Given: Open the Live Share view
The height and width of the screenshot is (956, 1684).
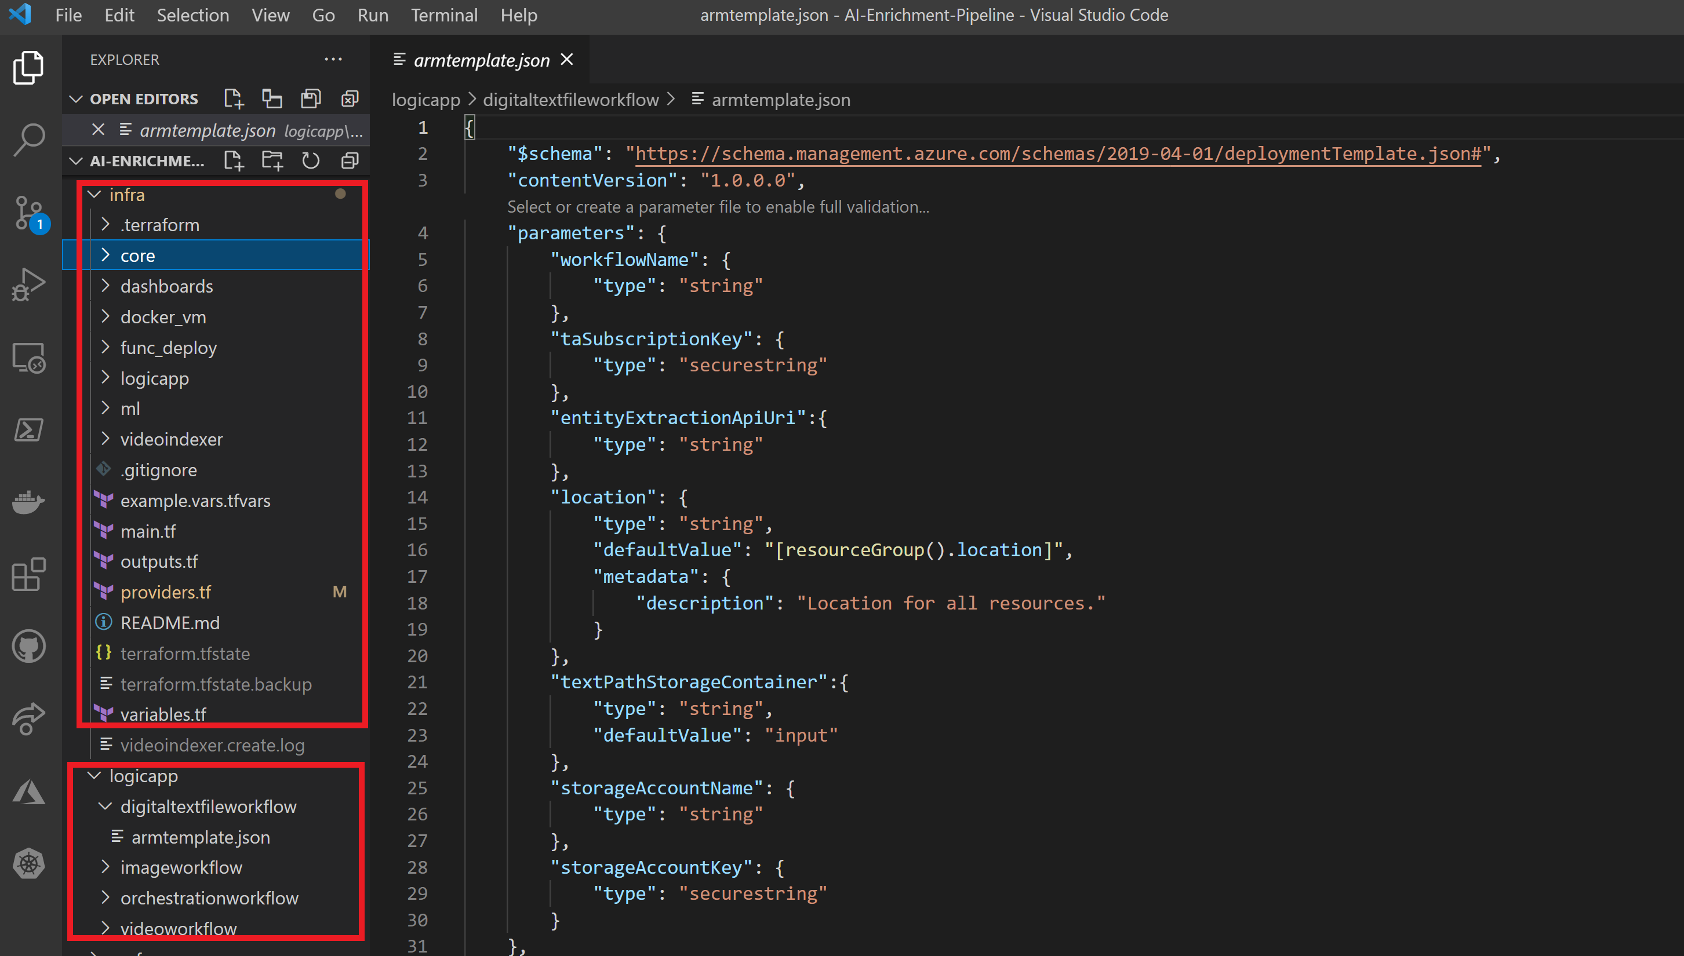Looking at the screenshot, I should click(x=28, y=719).
